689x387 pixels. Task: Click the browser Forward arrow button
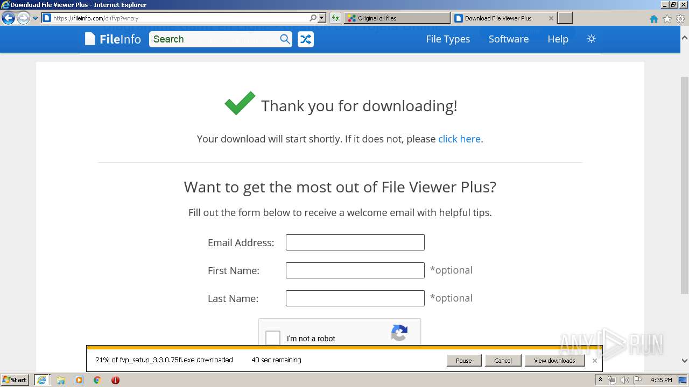23,18
